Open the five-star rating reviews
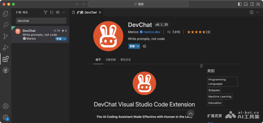This screenshot has height=123, width=263. (199, 32)
